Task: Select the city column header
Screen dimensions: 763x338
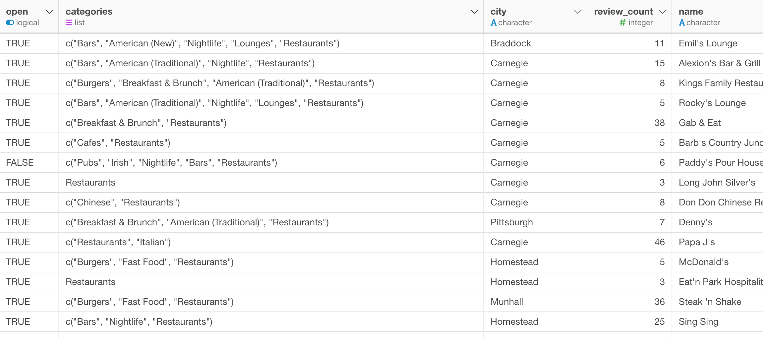Action: click(x=535, y=16)
